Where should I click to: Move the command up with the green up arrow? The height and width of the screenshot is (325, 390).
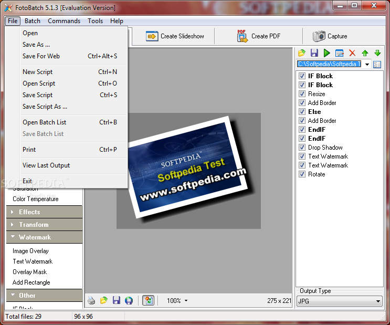(x=365, y=53)
